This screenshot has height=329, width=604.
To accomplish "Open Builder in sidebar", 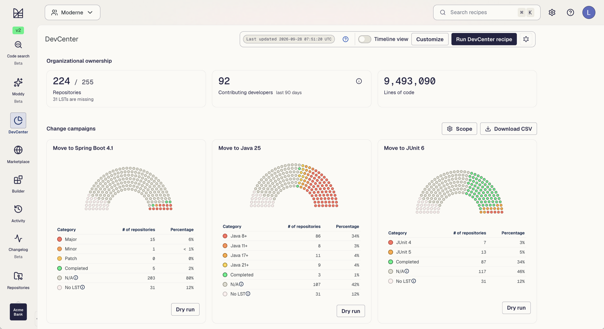I will click(x=18, y=184).
